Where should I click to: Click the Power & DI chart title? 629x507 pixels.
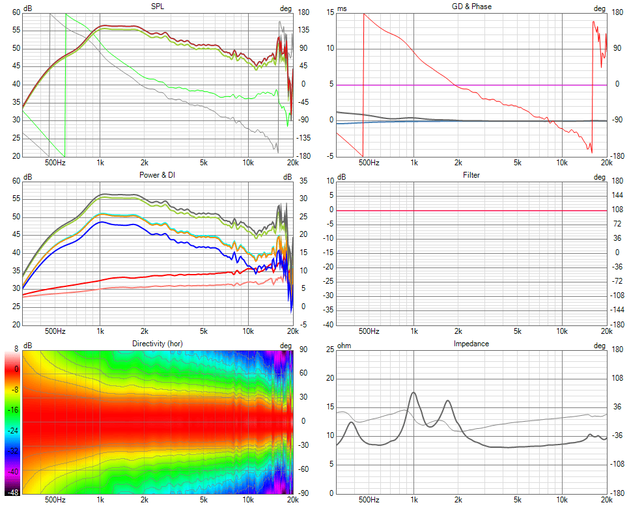click(158, 175)
